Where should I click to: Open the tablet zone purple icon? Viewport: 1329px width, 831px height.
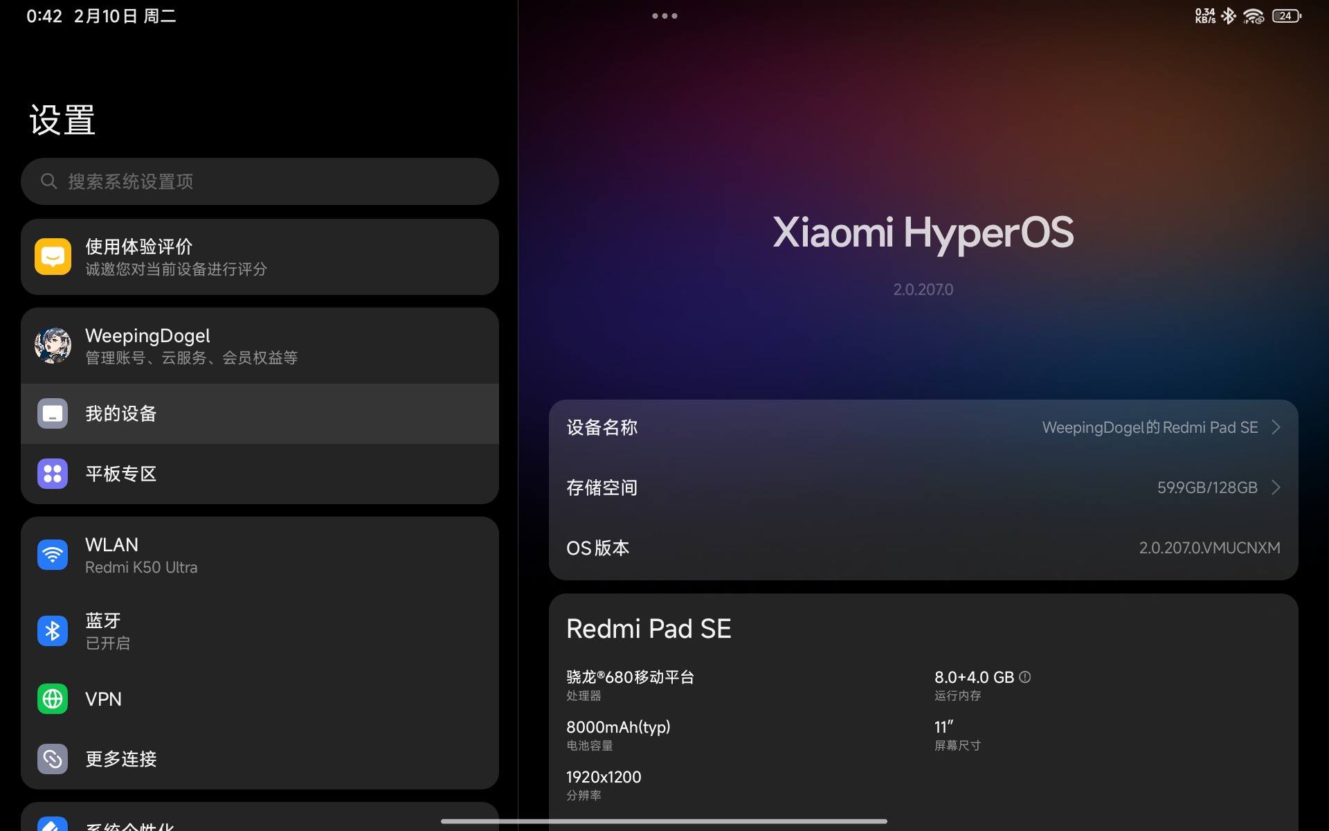pos(53,474)
